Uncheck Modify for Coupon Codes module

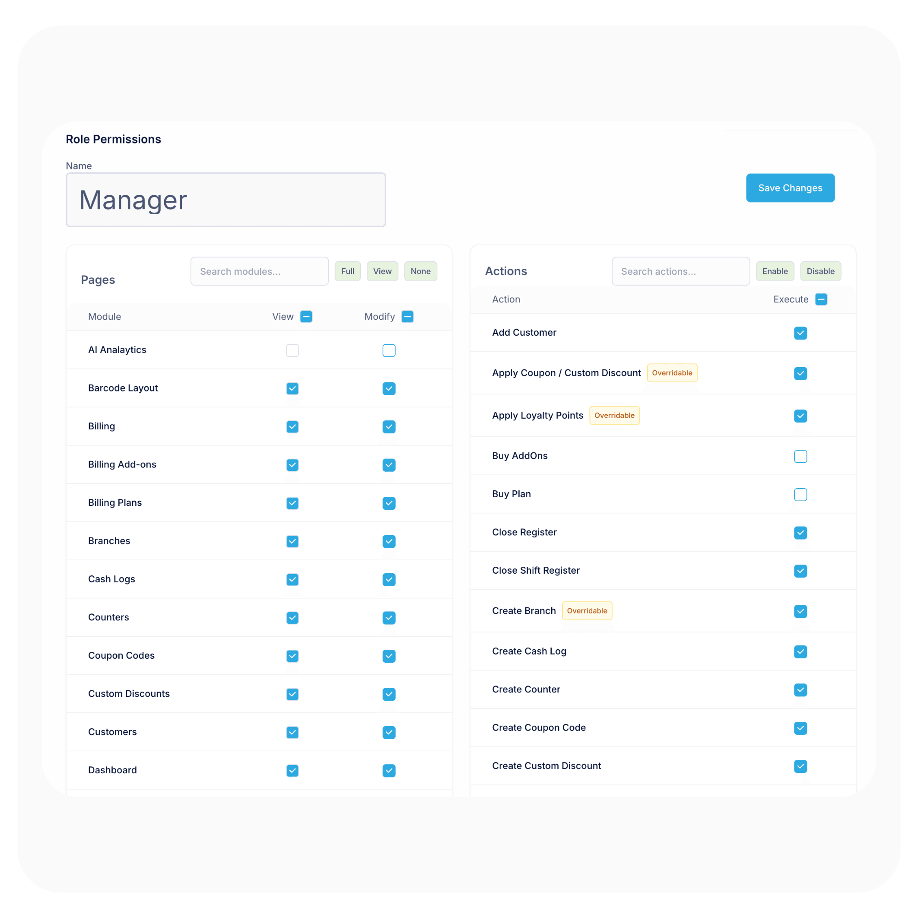[x=389, y=656]
